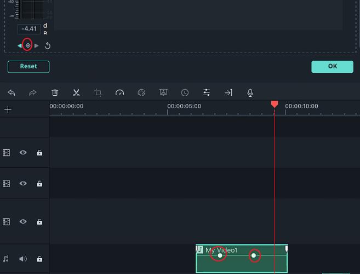Open the Crop tool

point(98,92)
